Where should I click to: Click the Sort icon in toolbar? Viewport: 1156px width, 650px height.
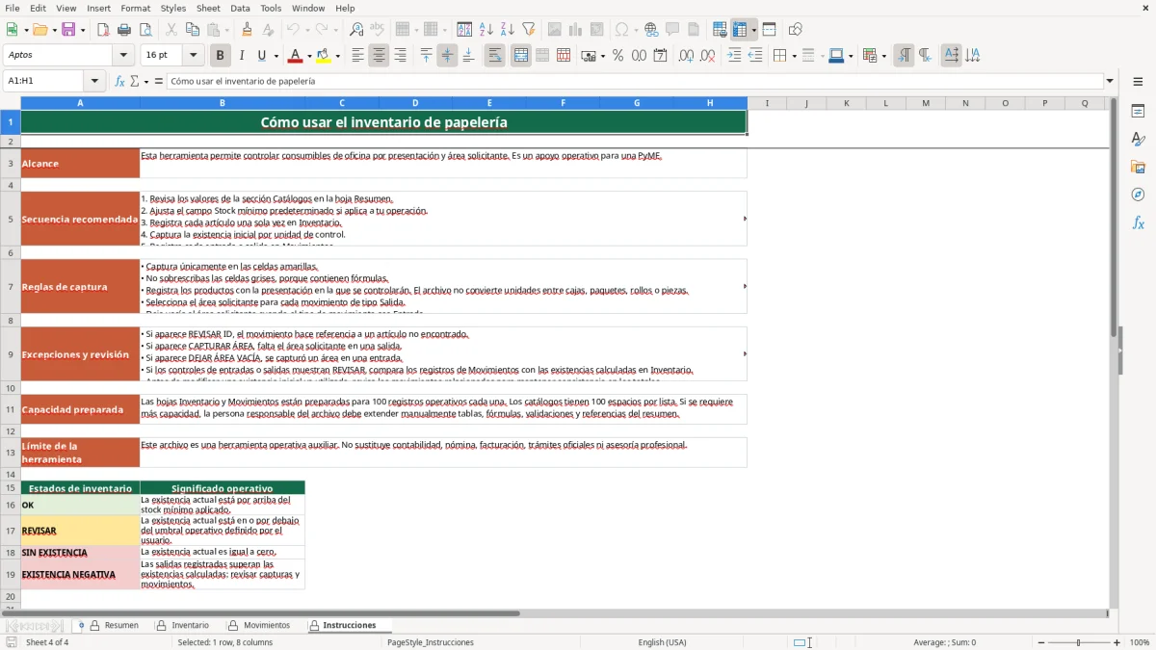point(464,30)
